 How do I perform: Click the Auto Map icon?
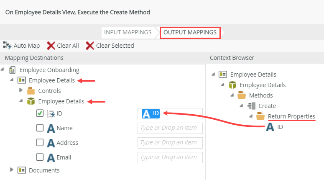(7, 46)
